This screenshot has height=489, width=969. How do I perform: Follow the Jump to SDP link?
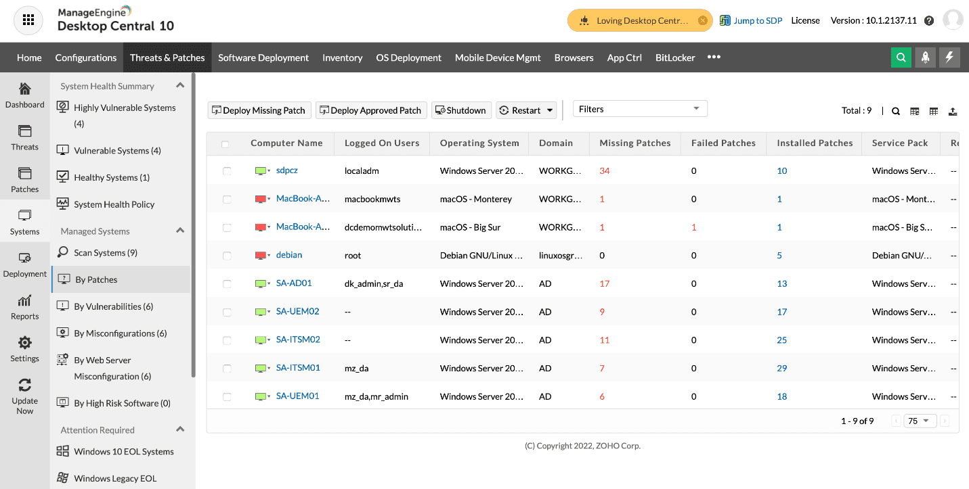pos(751,20)
